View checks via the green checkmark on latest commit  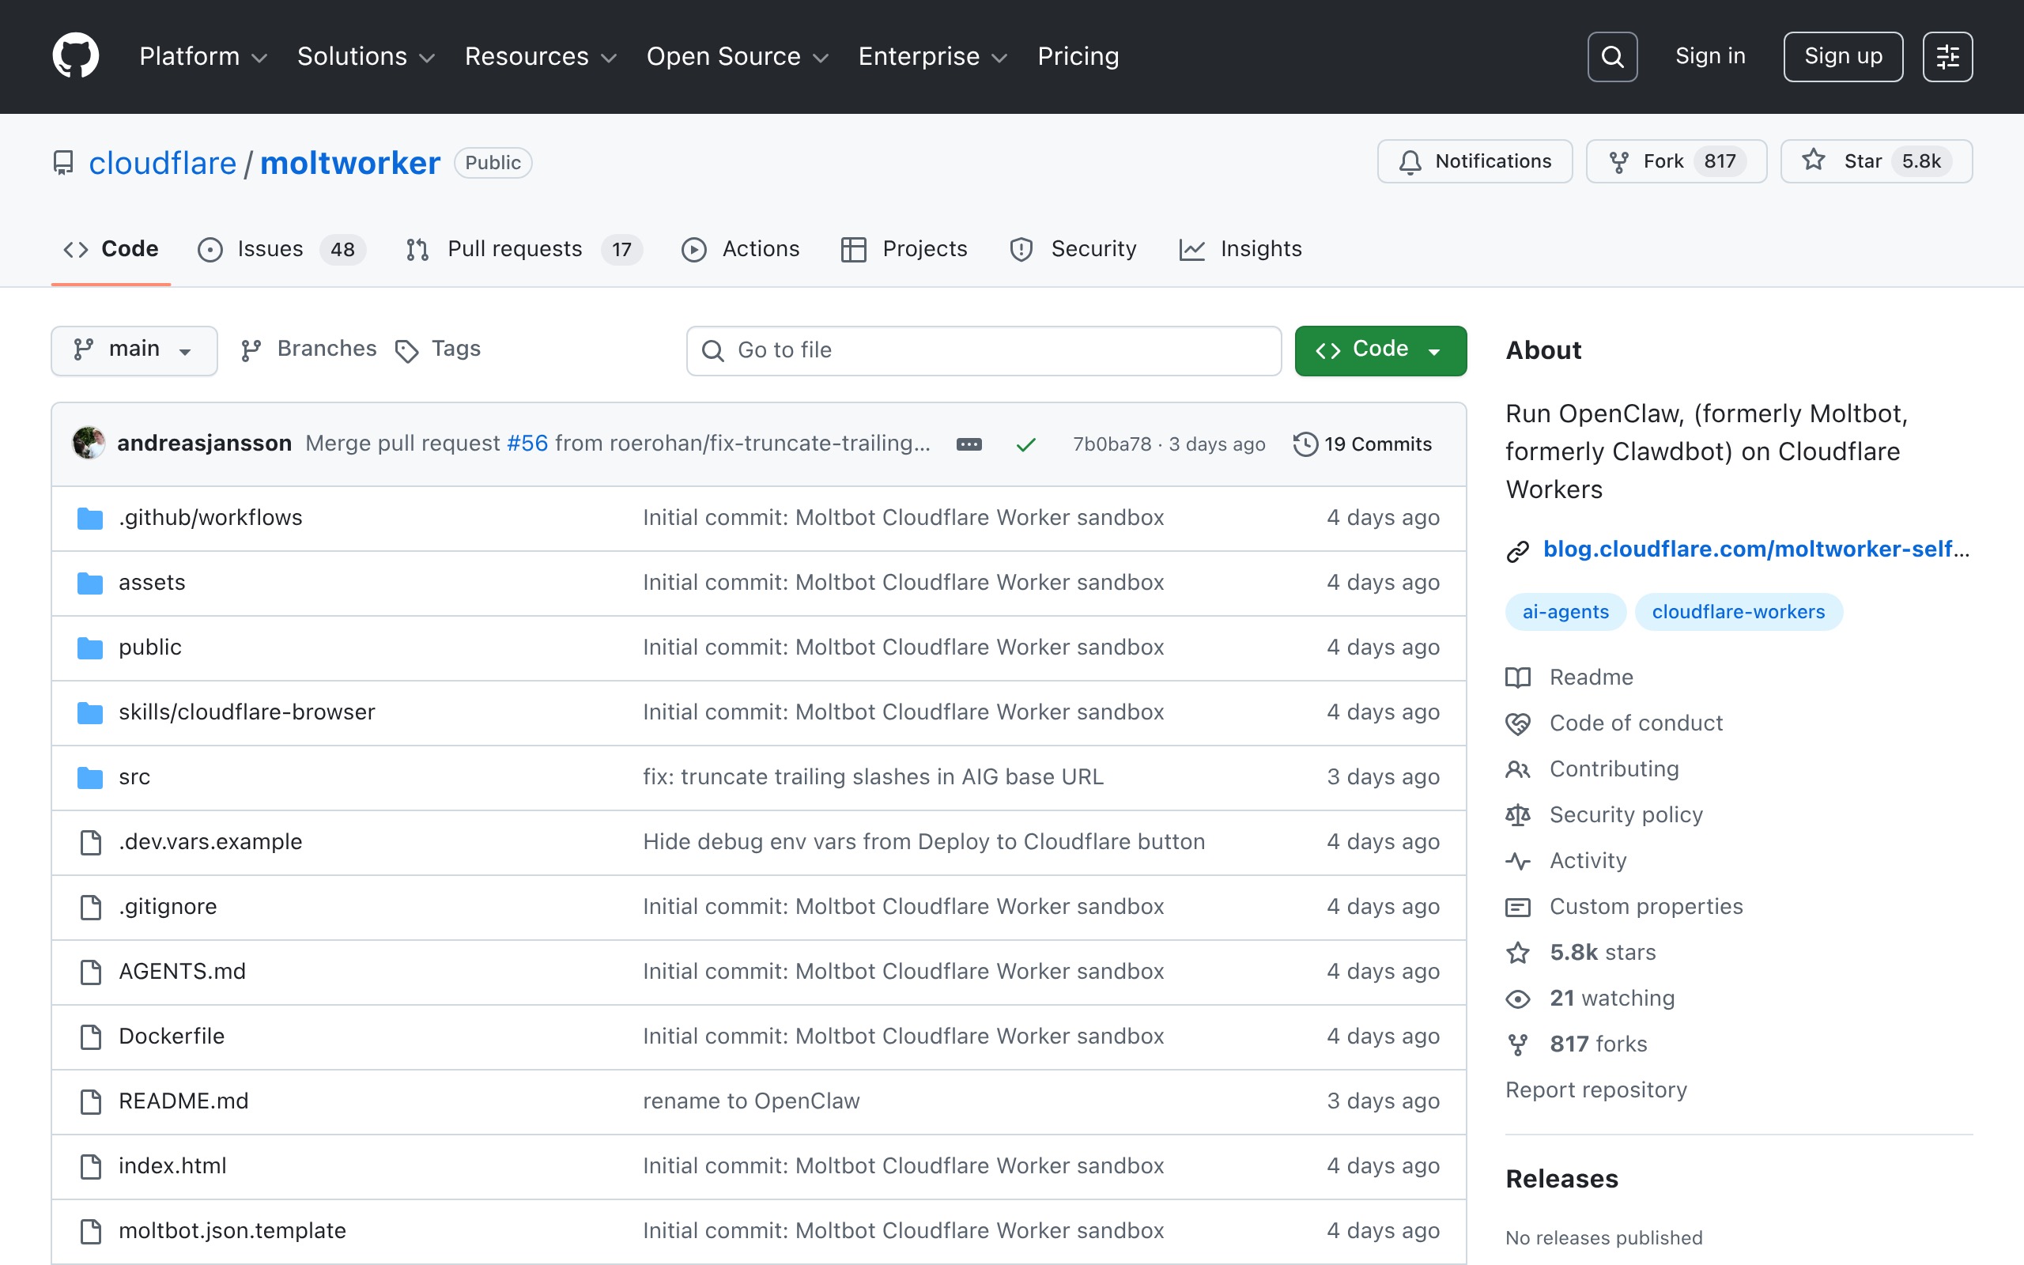[x=1025, y=444]
